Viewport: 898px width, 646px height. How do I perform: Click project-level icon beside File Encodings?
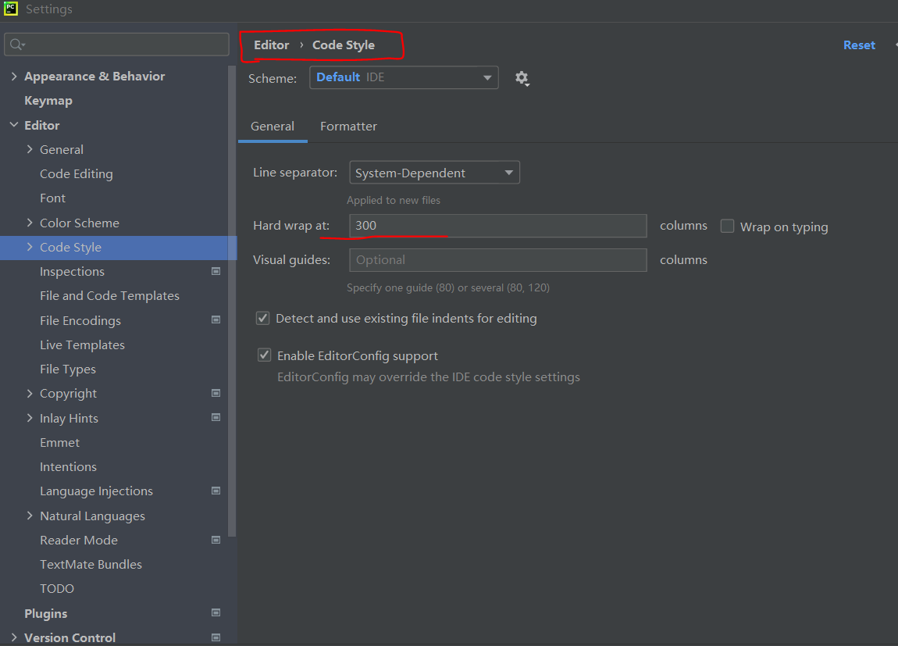[x=216, y=319]
